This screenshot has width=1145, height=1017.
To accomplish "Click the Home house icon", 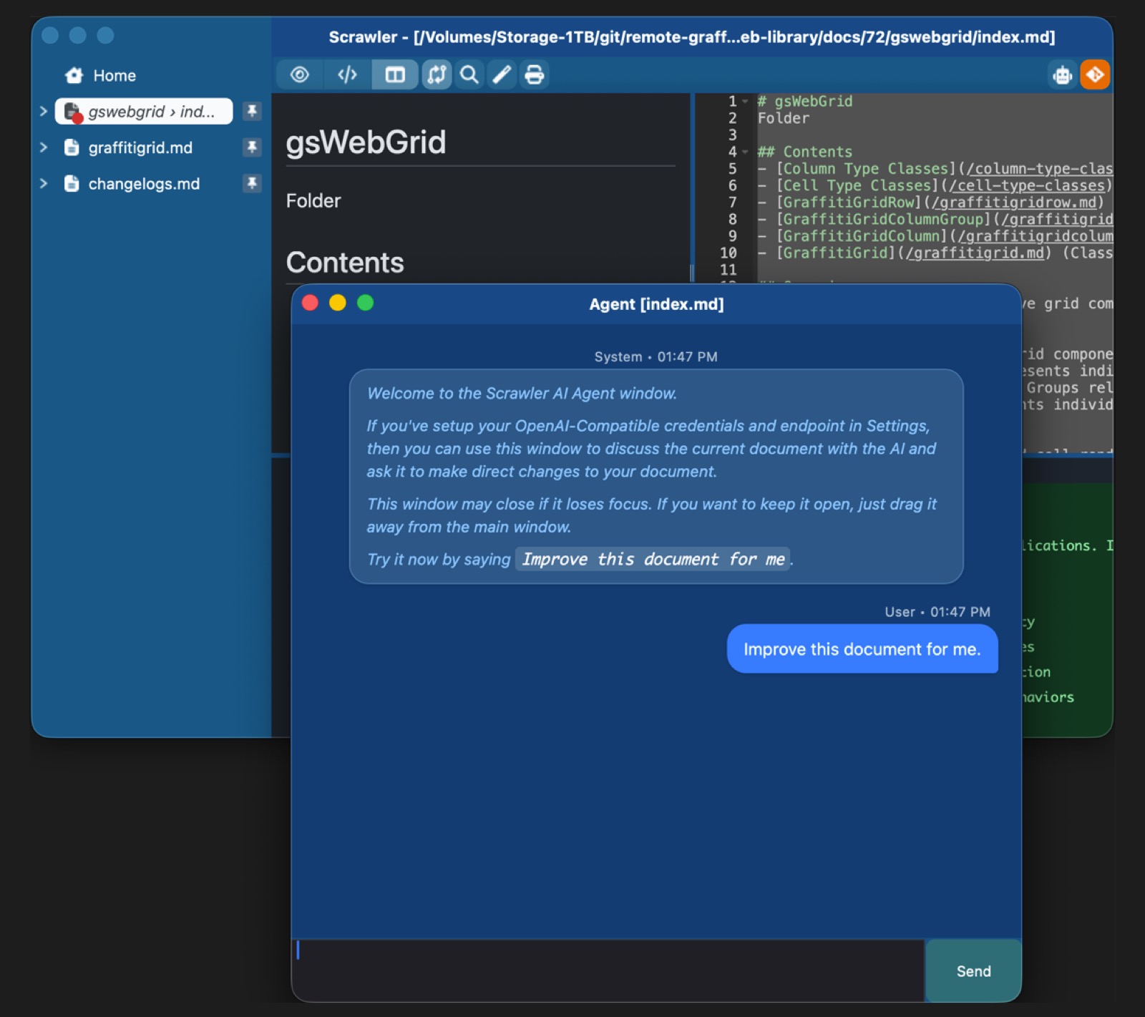I will point(74,75).
